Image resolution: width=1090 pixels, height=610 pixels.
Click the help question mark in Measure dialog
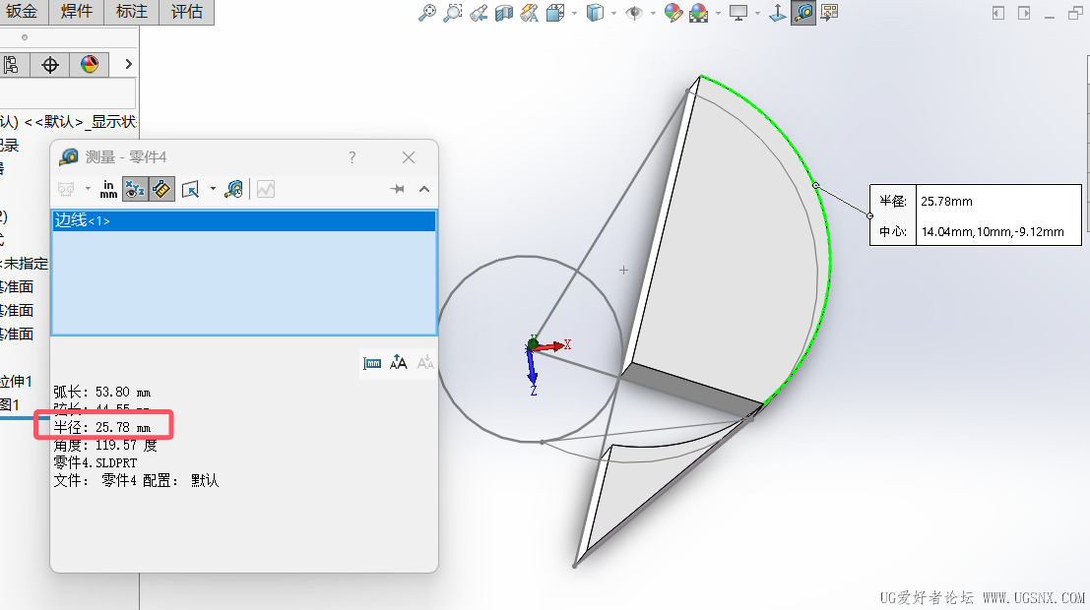[x=353, y=157]
